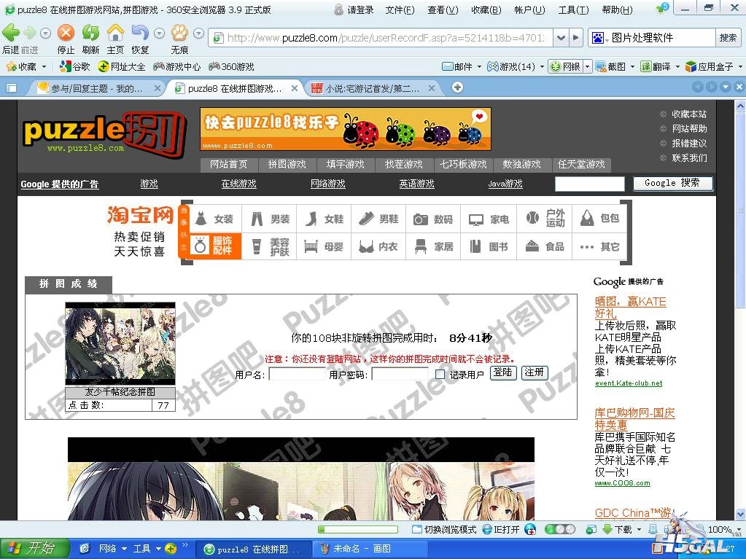Open the 文件(F) menu
Viewport: 746px width, 559px height.
click(x=400, y=9)
